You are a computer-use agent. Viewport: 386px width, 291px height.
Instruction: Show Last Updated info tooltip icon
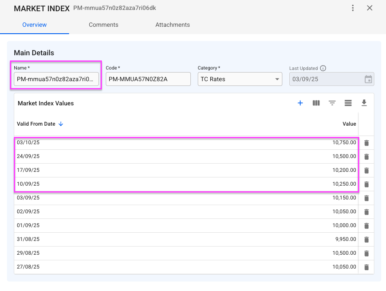click(x=323, y=68)
